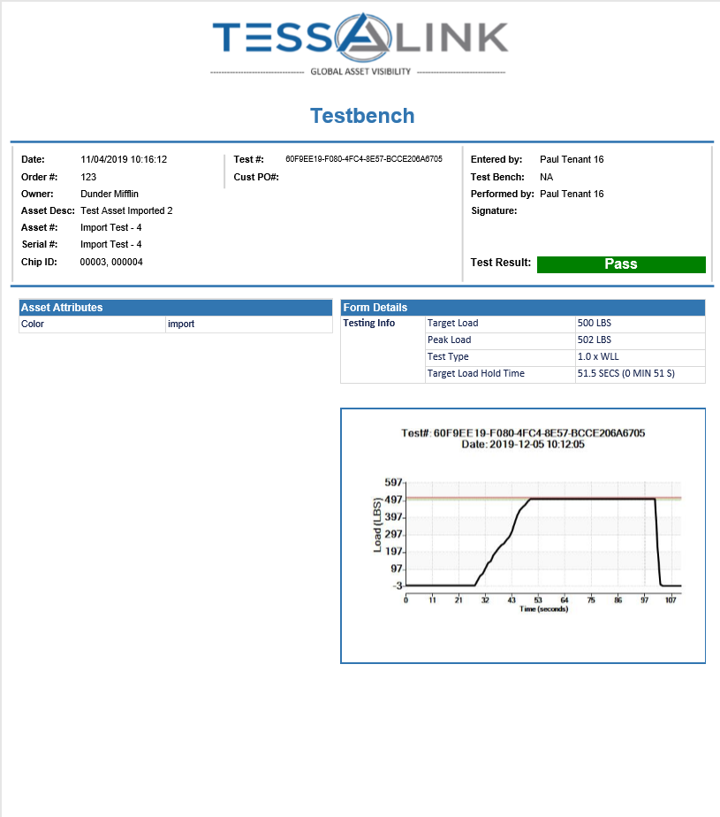Click the Test Type value 1.0 x WLL

click(598, 357)
